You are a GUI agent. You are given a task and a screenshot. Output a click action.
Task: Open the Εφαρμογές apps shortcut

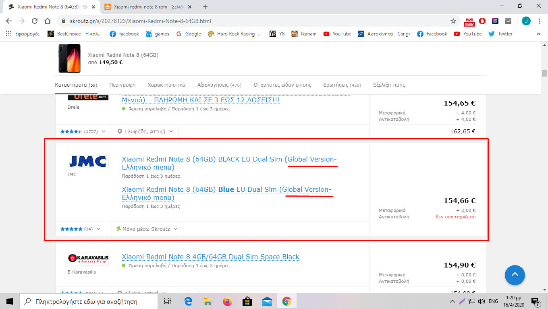(x=23, y=34)
